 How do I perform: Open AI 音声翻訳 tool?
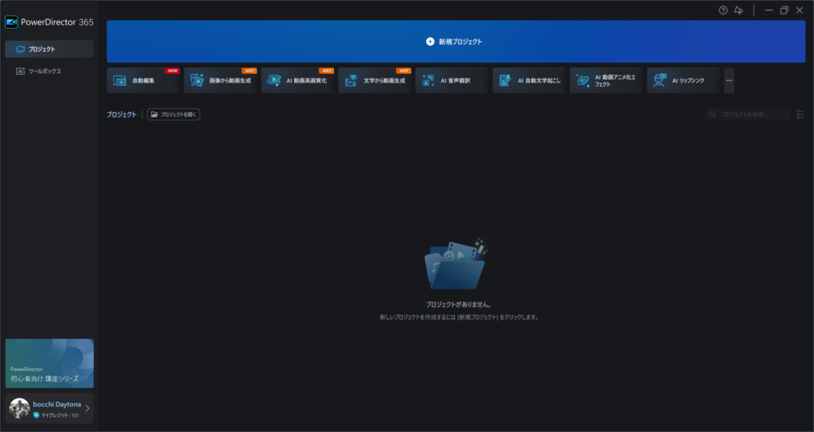[x=452, y=80]
